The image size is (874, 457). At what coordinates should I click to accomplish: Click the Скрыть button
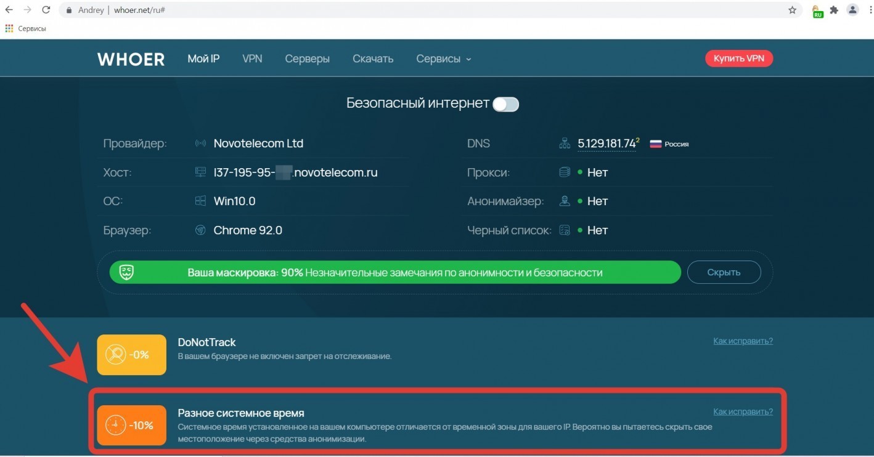(x=724, y=272)
